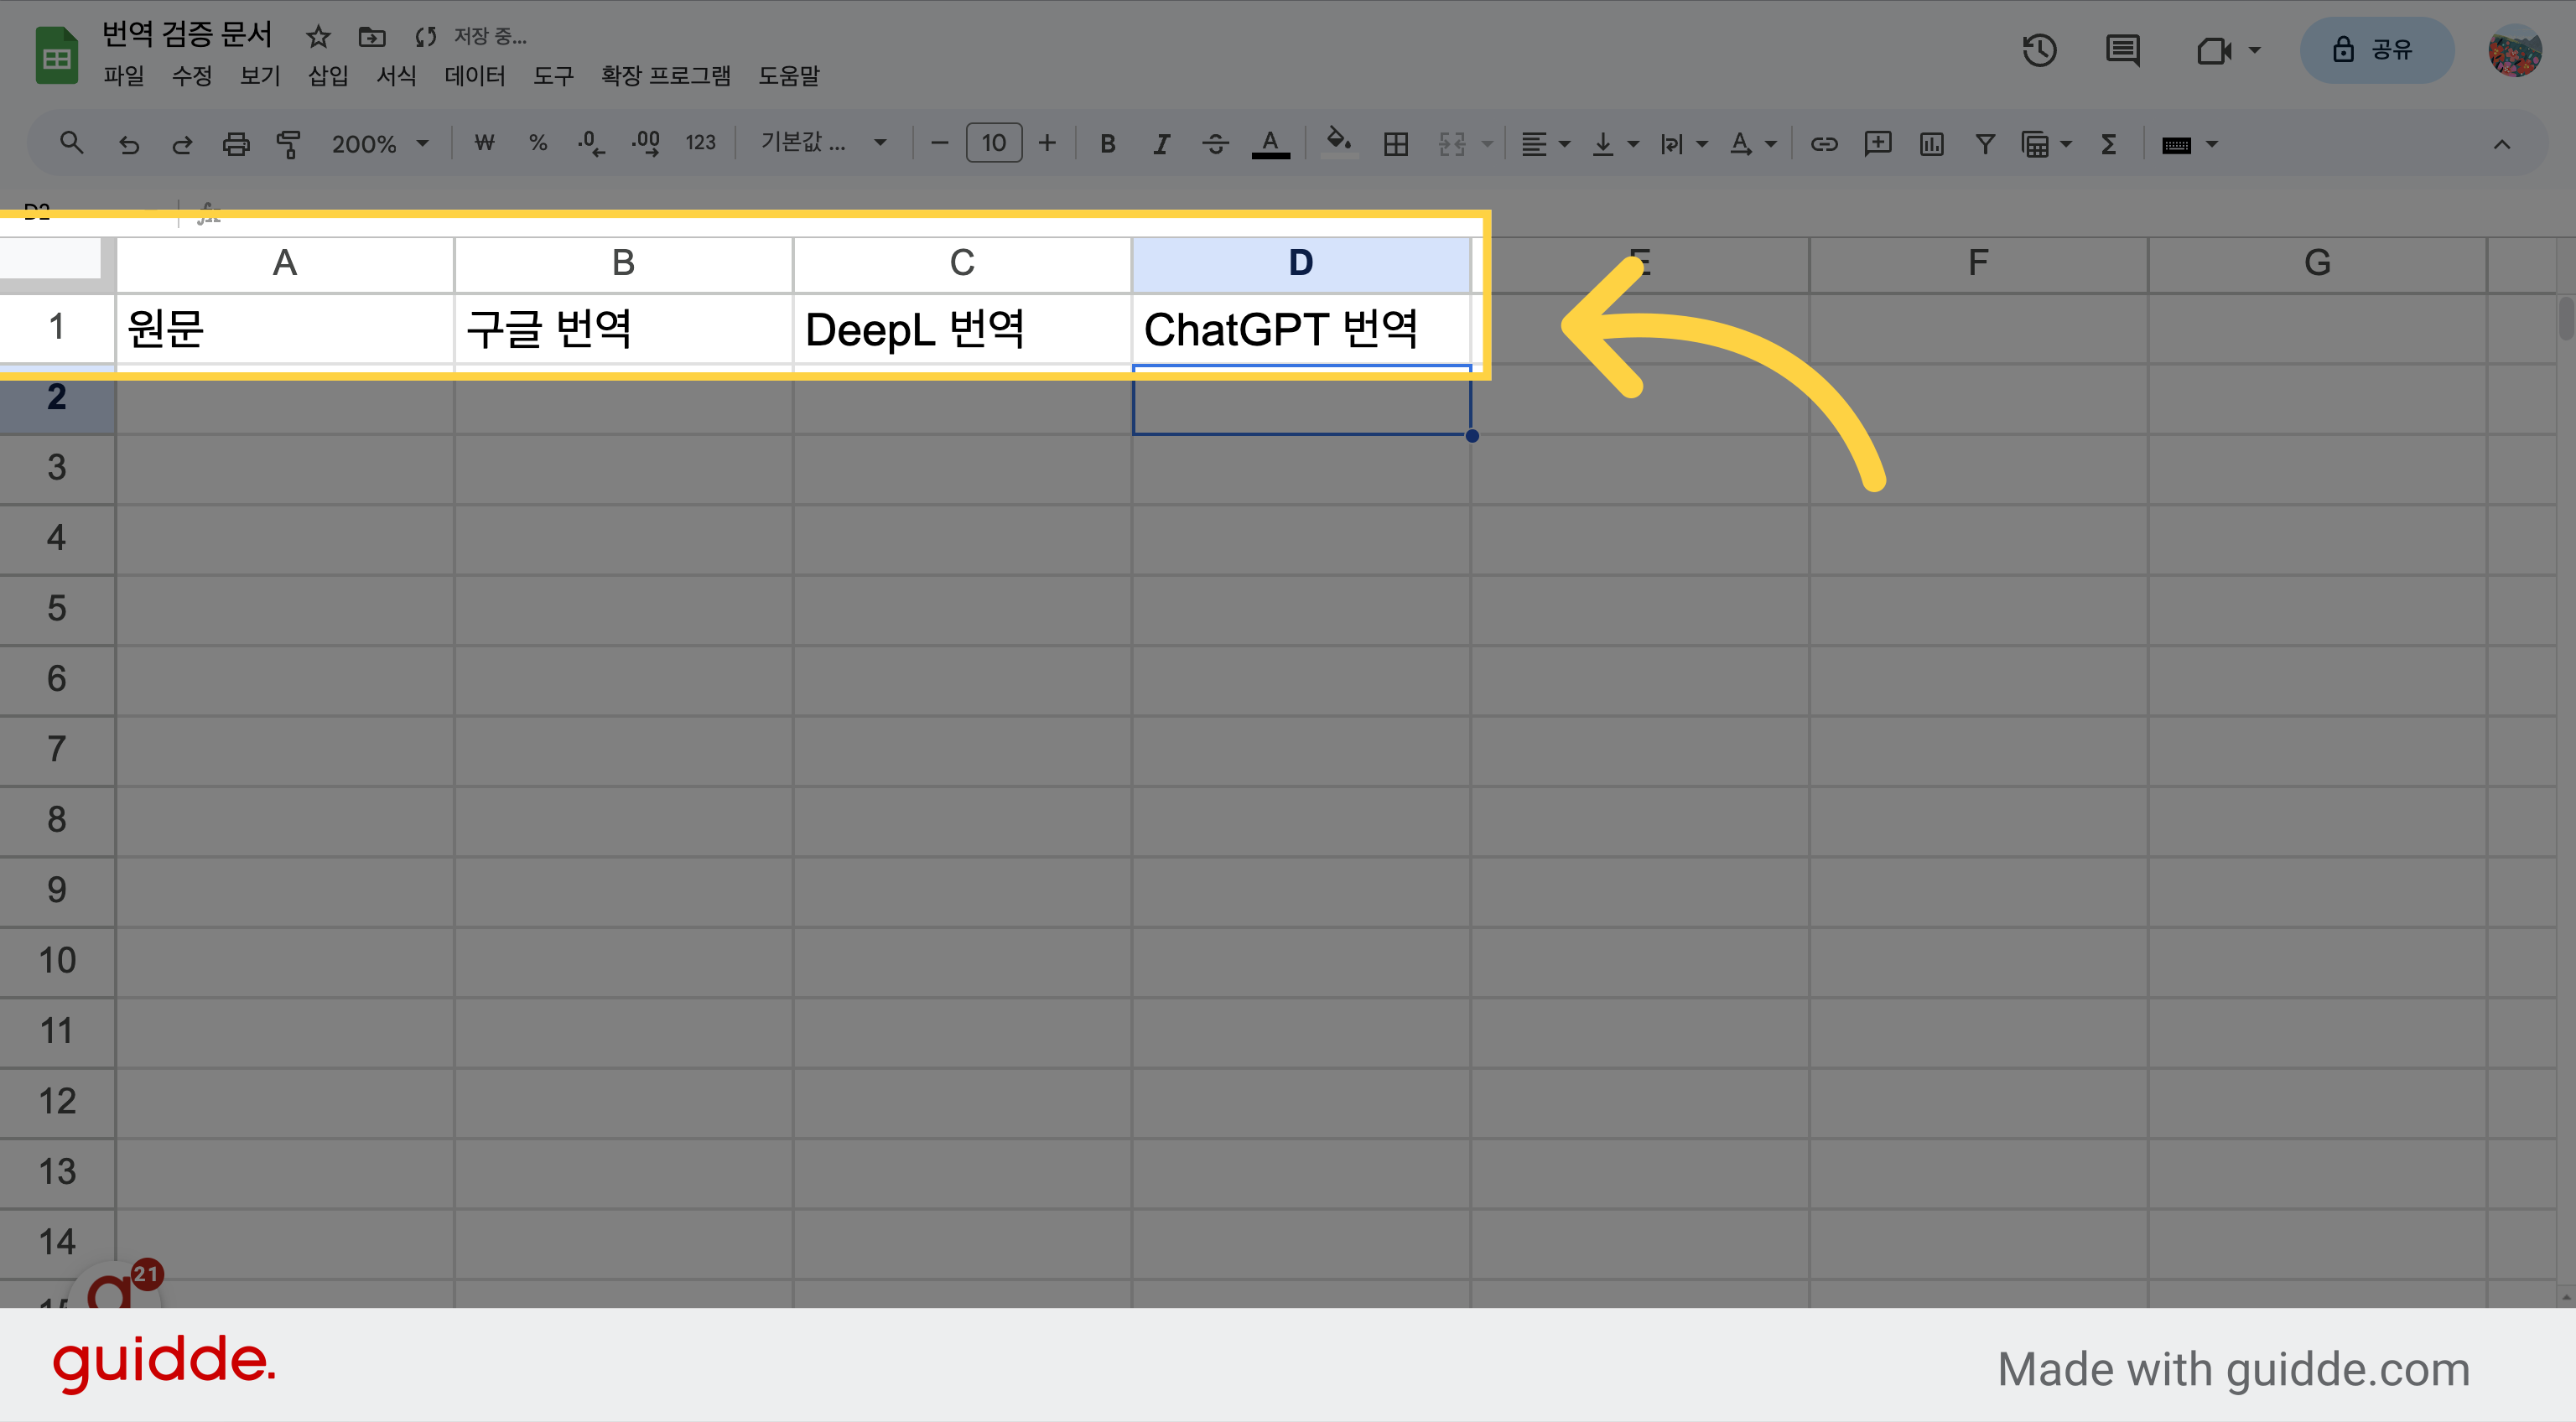
Task: Open the 수정 menu
Action: point(192,75)
